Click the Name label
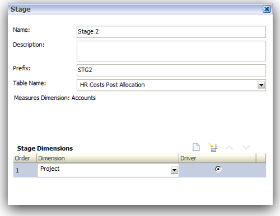The width and height of the screenshot is (280, 216). pos(21,30)
